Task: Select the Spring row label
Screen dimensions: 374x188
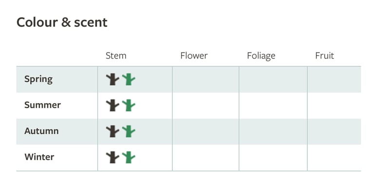Action: (38, 79)
